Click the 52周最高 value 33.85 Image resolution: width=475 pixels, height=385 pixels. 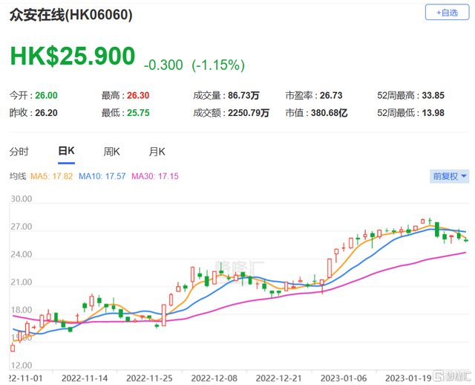(x=433, y=96)
